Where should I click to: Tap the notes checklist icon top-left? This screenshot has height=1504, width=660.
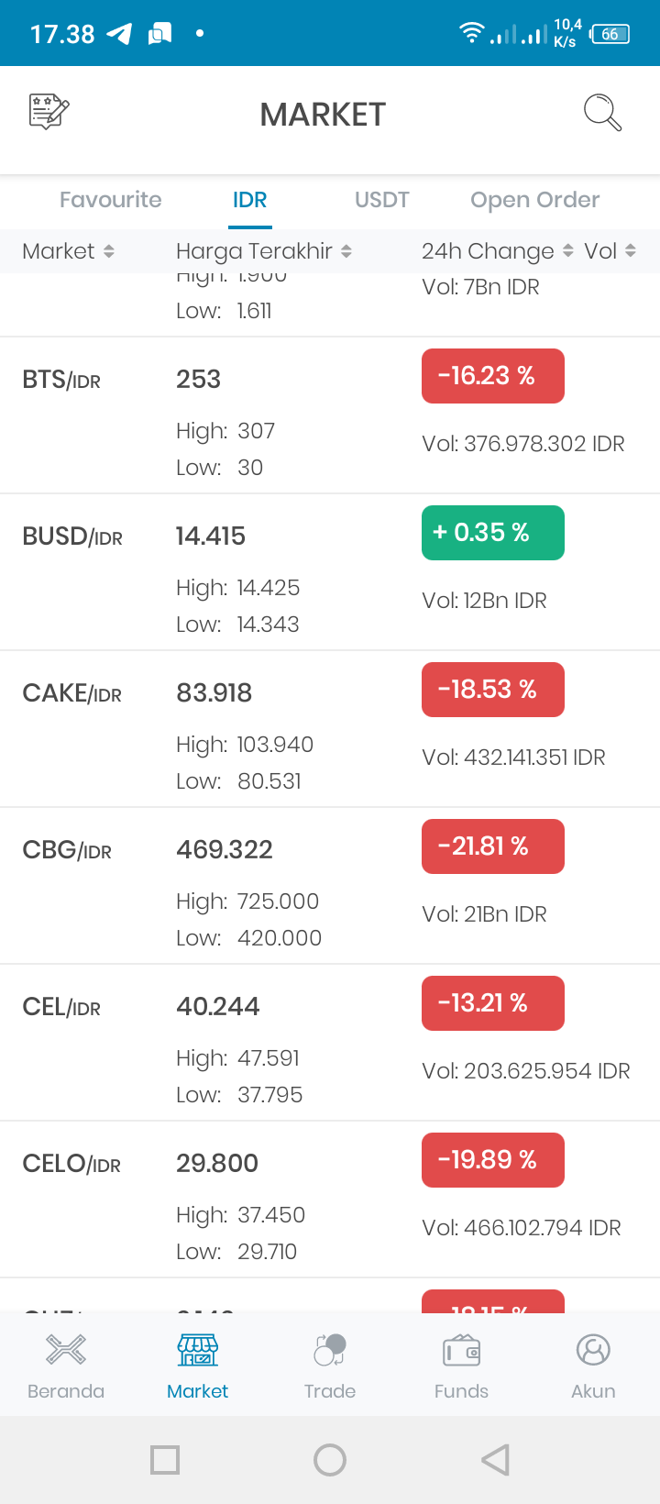(49, 112)
